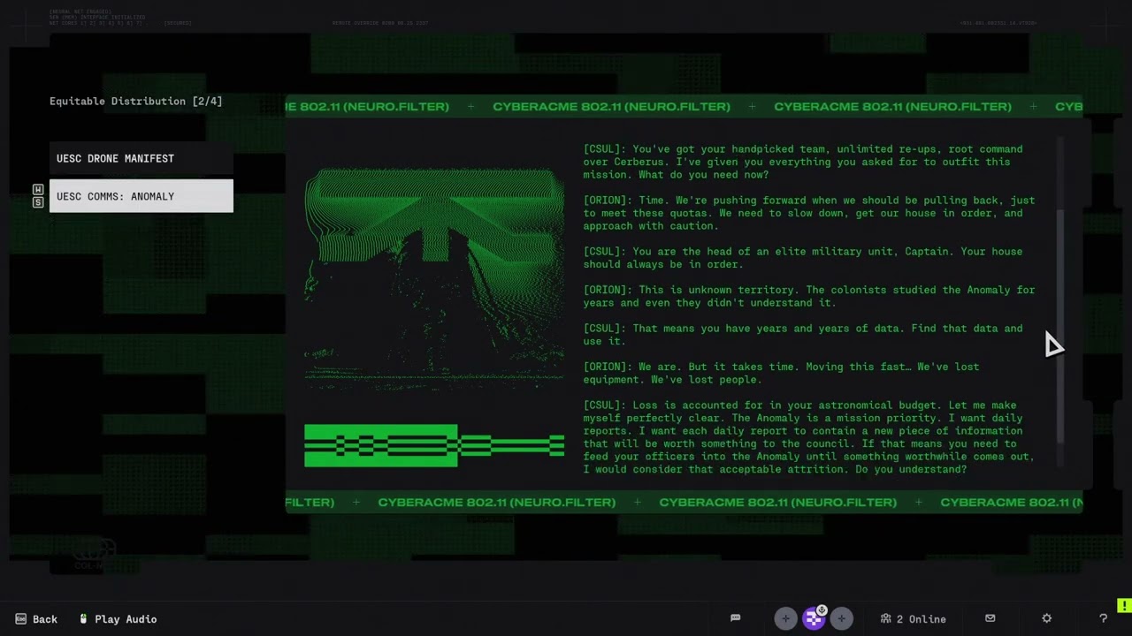The height and width of the screenshot is (636, 1132).
Task: Select the purple player emblem avatar
Action: tap(814, 619)
